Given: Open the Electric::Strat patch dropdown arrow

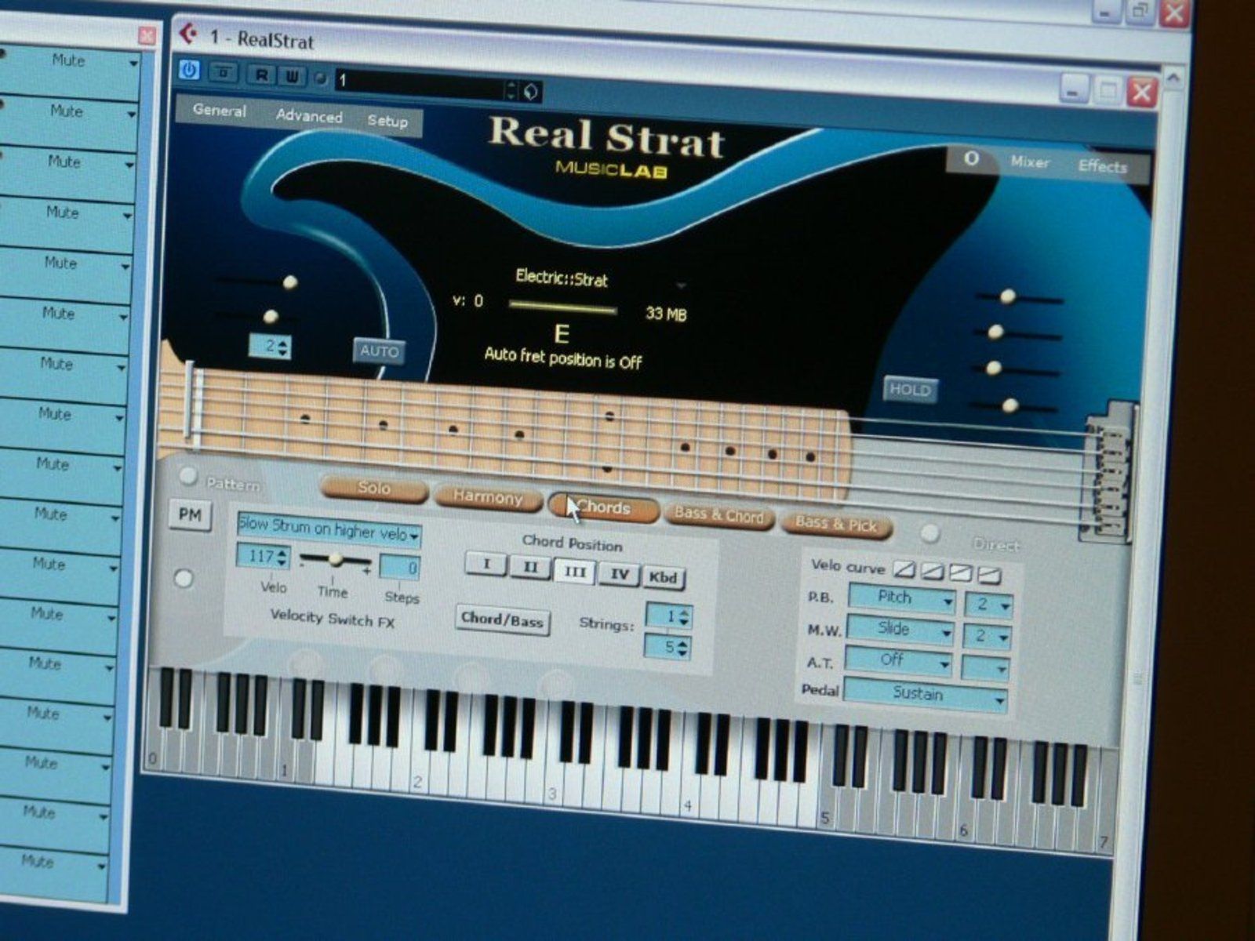Looking at the screenshot, I should coord(680,286).
